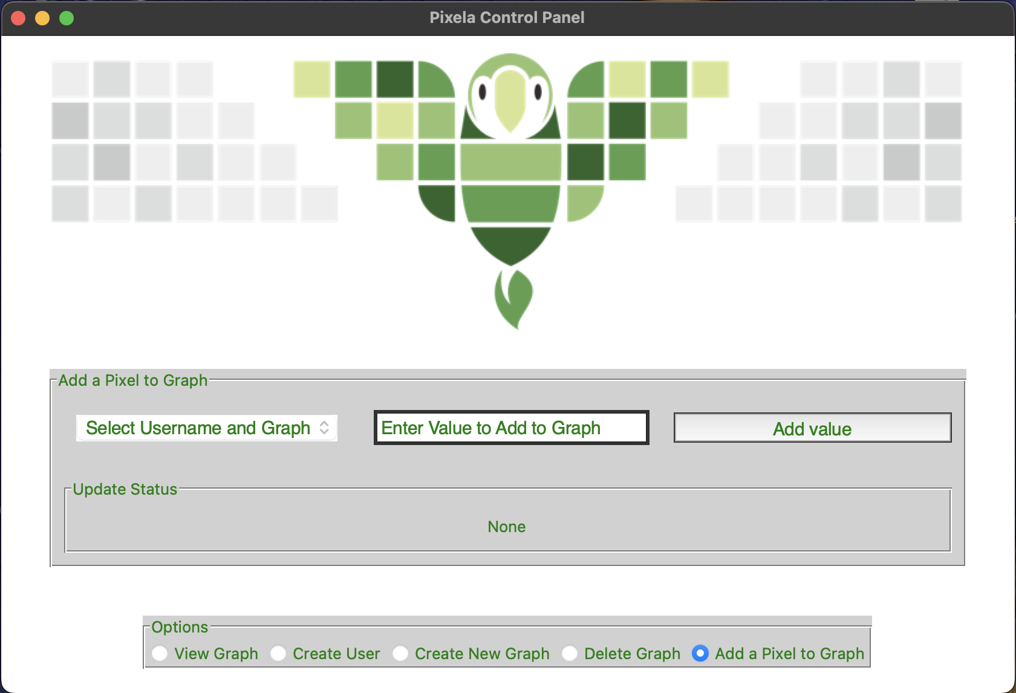Click the up-down arrows on the username selector
1016x693 pixels.
(x=324, y=428)
